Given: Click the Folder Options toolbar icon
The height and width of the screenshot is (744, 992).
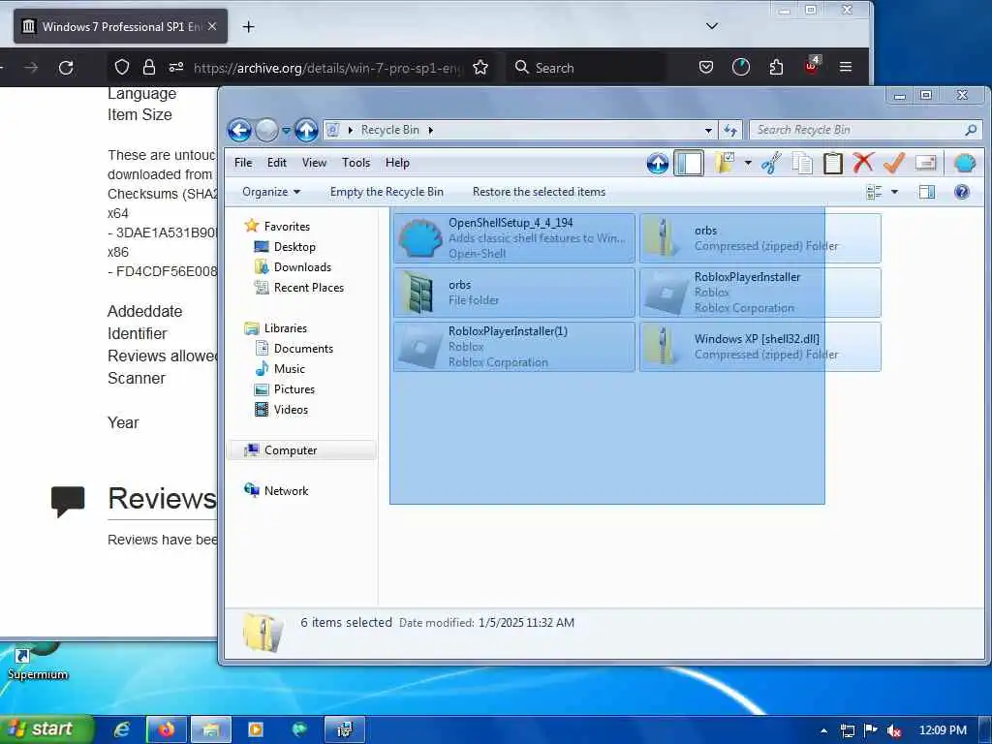Looking at the screenshot, I should pyautogui.click(x=724, y=163).
